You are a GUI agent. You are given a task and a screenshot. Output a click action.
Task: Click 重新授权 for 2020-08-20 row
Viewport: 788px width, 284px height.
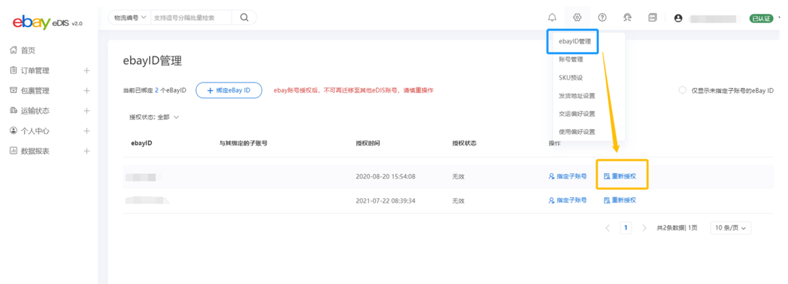click(620, 176)
